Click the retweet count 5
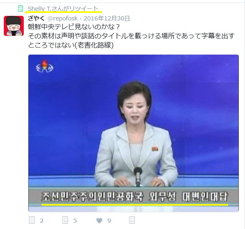 [x=75, y=221]
